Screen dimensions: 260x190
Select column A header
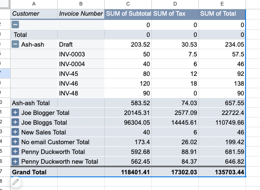[x=34, y=4]
